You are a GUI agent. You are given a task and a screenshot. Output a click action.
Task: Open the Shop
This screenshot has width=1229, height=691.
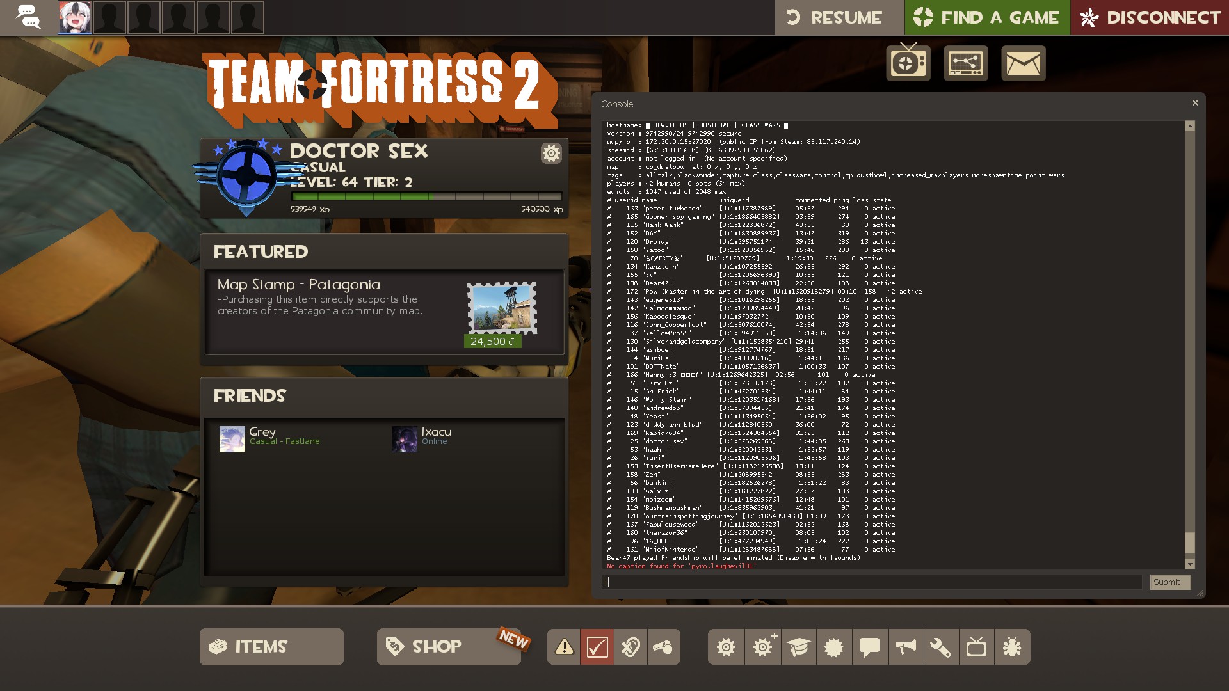pos(449,647)
